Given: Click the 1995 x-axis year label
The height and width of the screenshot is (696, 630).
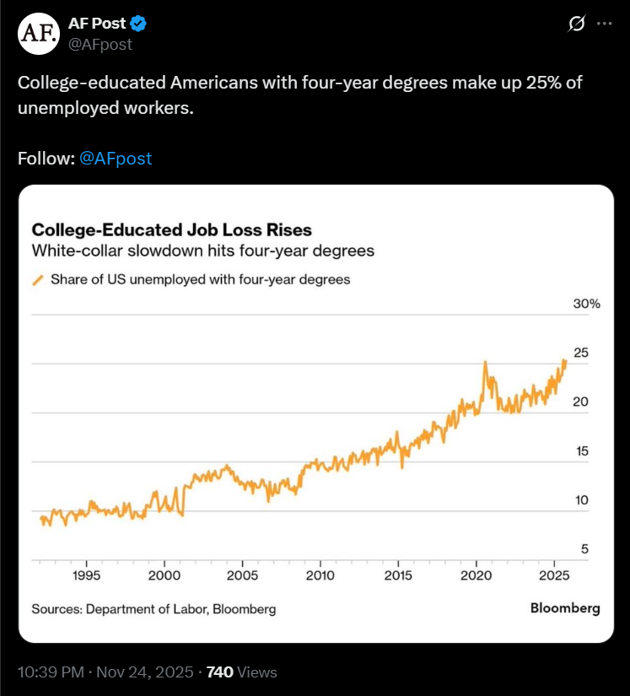Looking at the screenshot, I should coord(87,575).
